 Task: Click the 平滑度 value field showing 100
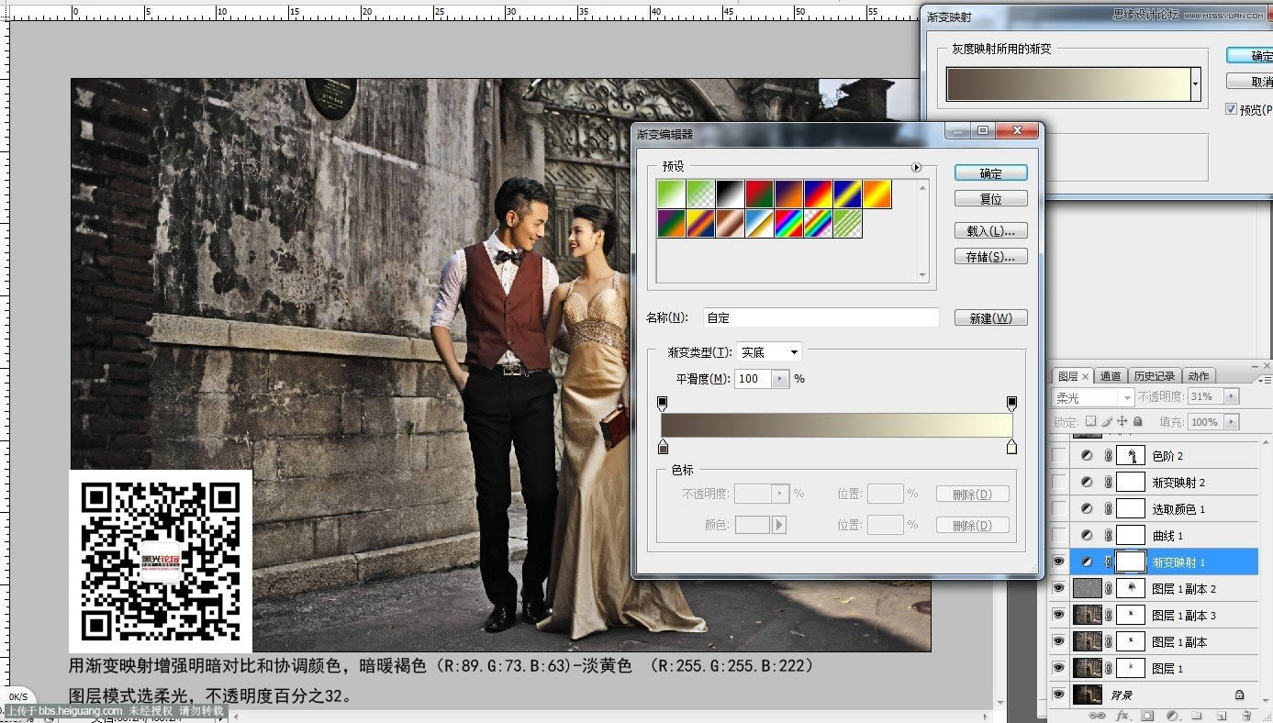[754, 379]
